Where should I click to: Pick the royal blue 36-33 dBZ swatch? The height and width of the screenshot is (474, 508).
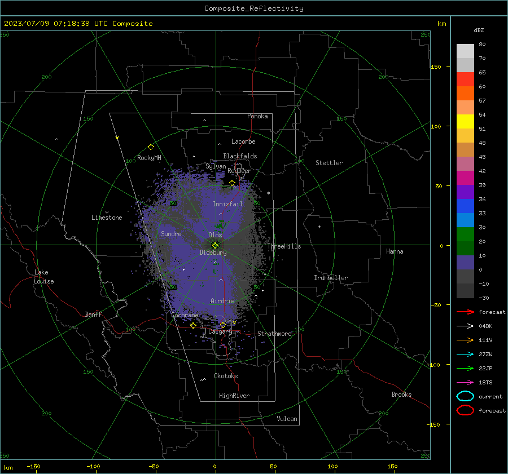coord(465,206)
